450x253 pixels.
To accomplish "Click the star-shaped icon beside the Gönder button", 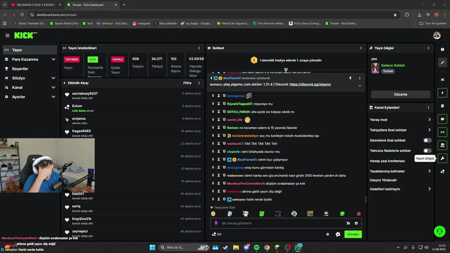I will 338,234.
